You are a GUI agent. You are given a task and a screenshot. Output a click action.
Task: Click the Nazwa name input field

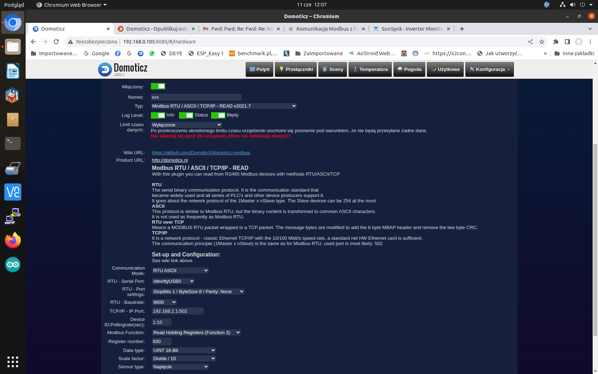pyautogui.click(x=196, y=97)
